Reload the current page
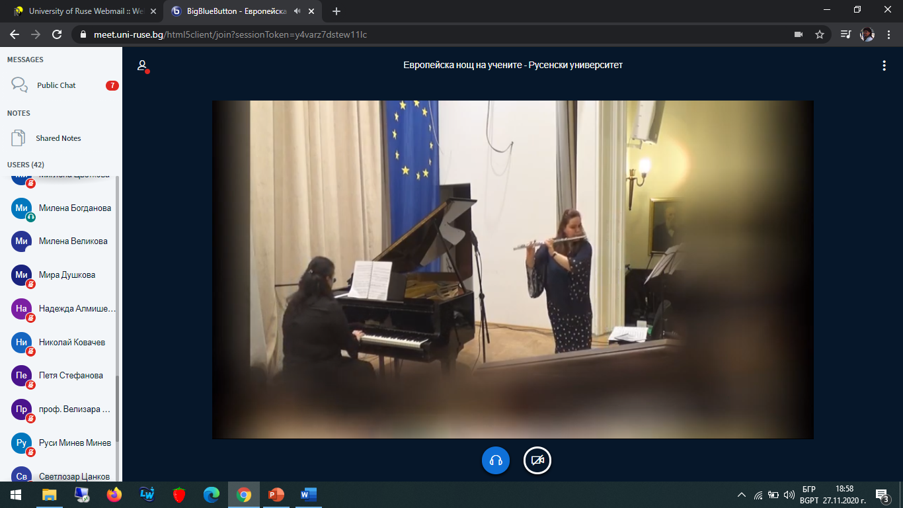The image size is (903, 508). [57, 34]
